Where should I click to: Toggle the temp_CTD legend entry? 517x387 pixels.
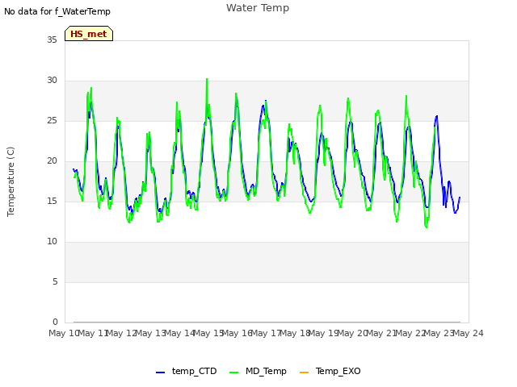[187, 371]
